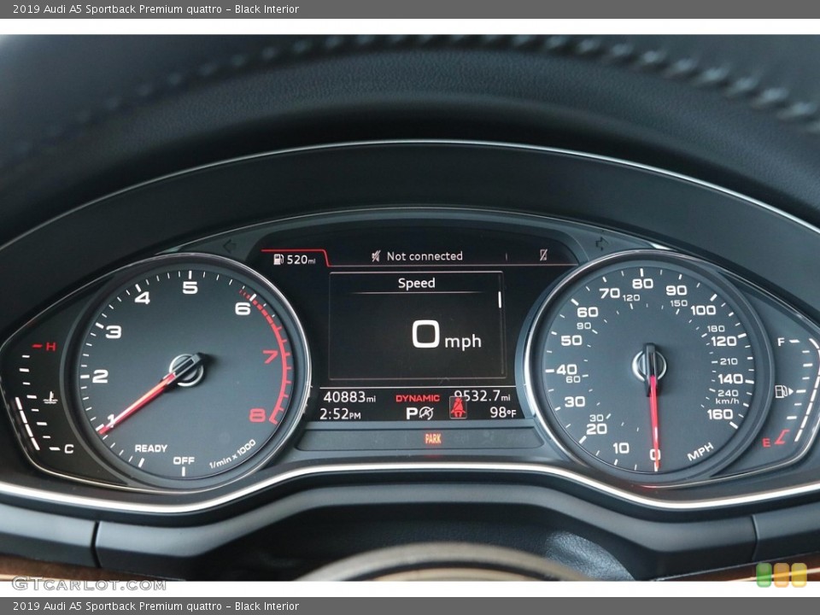This screenshot has height=615, width=820.
Task: Click the red PARK indicator light
Action: click(x=433, y=439)
